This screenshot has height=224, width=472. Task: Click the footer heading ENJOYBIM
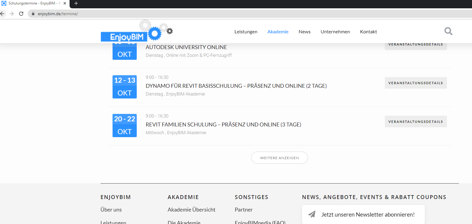[116, 197]
